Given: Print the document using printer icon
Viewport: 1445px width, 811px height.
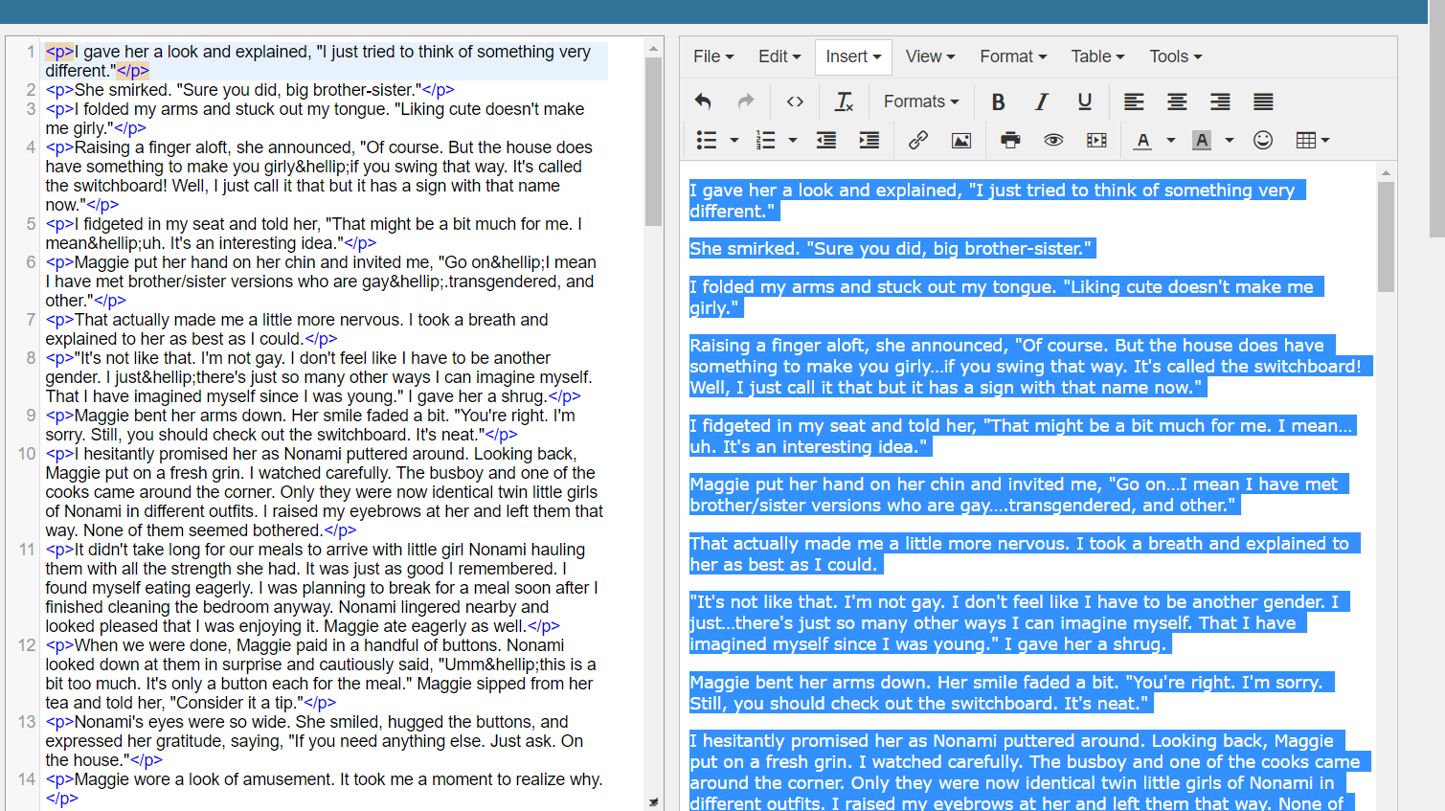Looking at the screenshot, I should (1010, 141).
